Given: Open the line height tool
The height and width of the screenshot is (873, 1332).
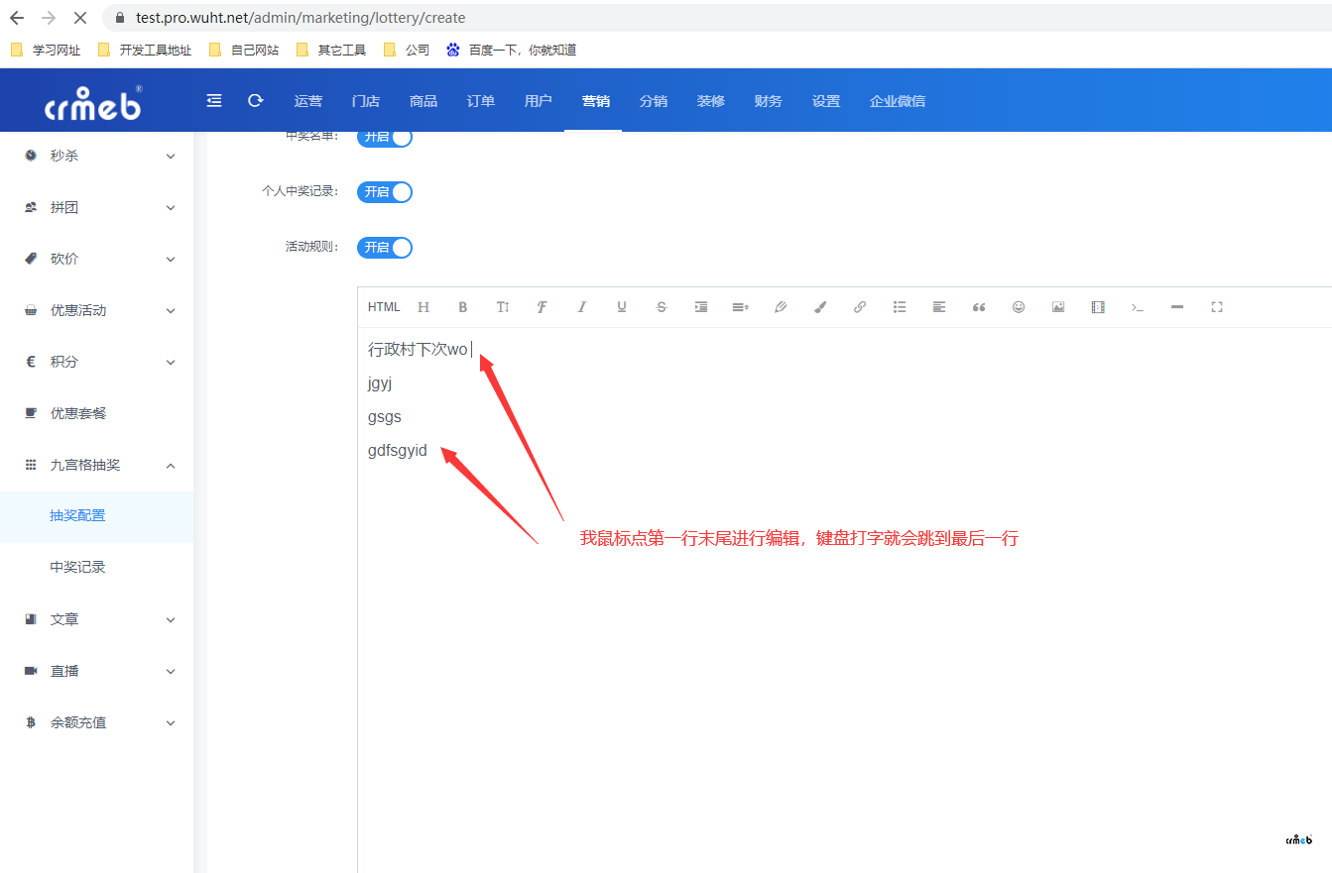Looking at the screenshot, I should [x=741, y=307].
